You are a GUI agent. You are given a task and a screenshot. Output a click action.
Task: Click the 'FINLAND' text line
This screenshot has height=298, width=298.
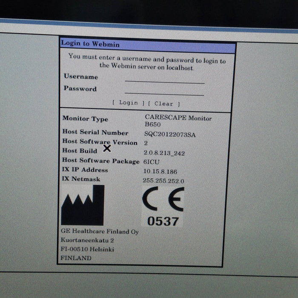[x=76, y=258]
